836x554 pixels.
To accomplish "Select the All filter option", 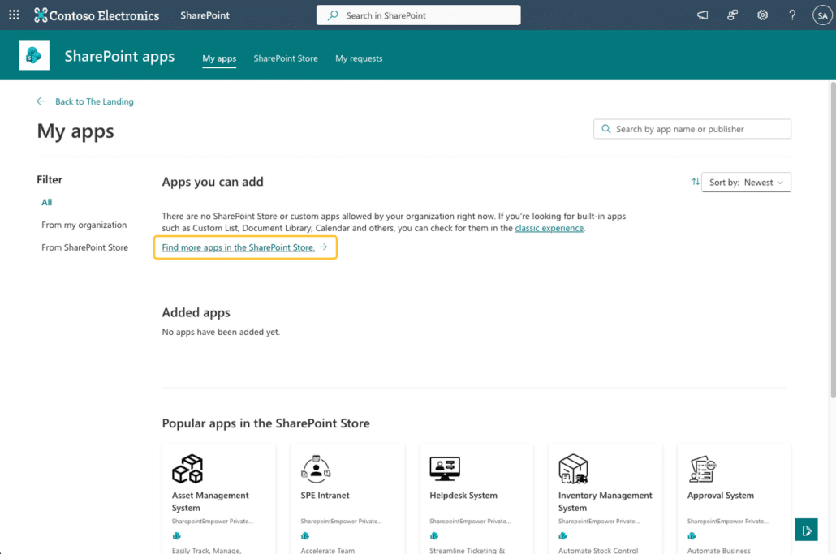I will 47,202.
